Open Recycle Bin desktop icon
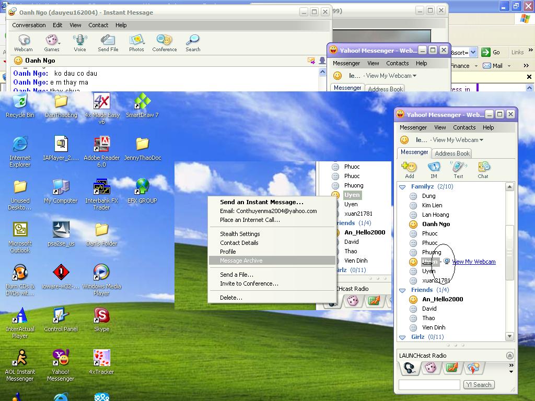The image size is (535, 401). (x=20, y=105)
